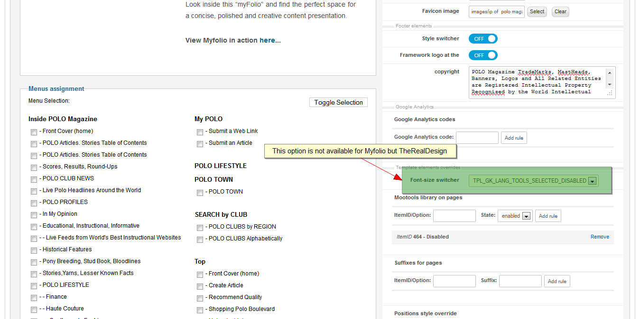Viewport: 640px width, 319px height.
Task: Clear the Favicon image field
Action: pyautogui.click(x=560, y=12)
